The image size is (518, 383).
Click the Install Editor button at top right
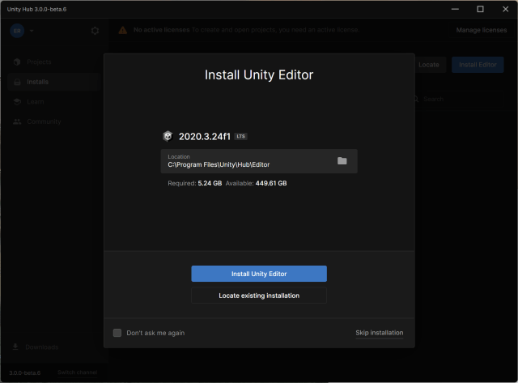click(x=478, y=65)
